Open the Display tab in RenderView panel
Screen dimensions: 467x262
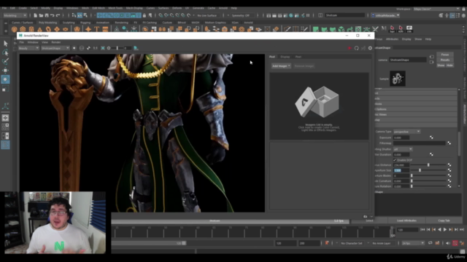coord(285,57)
